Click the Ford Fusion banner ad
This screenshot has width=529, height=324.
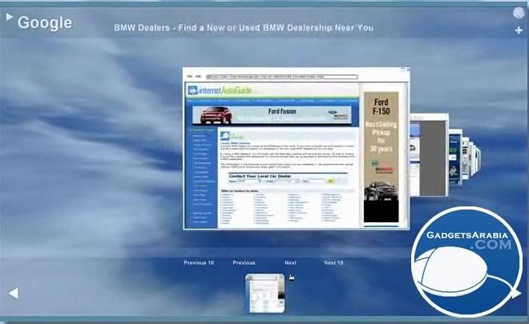(272, 115)
